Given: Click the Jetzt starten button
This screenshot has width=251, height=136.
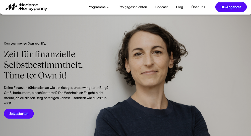Looking at the screenshot, I should click(19, 114).
